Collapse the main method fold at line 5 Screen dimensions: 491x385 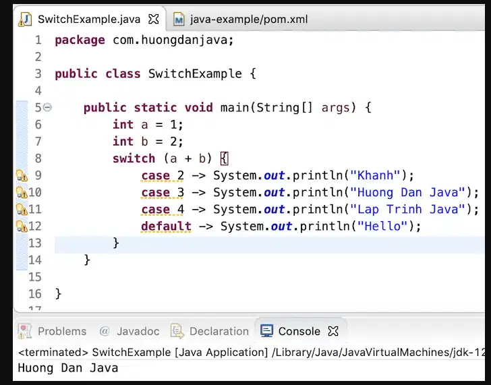[47, 107]
